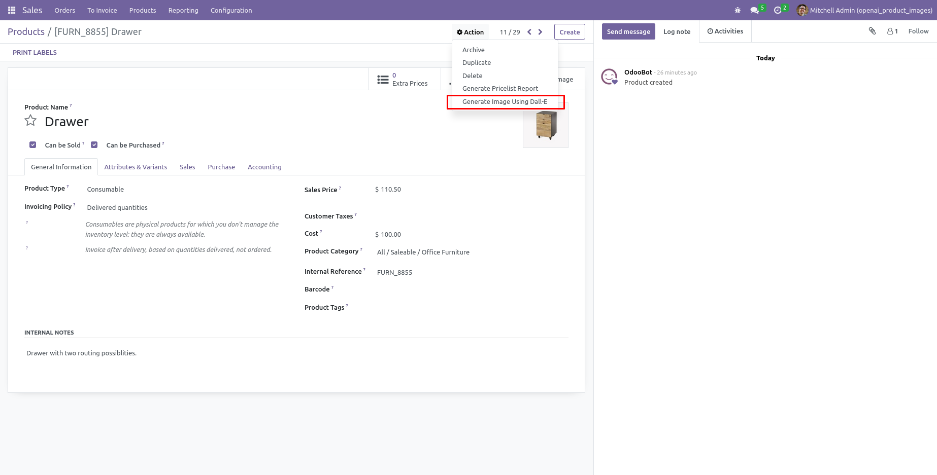
Task: Click the Print Labels button
Action: pyautogui.click(x=35, y=52)
